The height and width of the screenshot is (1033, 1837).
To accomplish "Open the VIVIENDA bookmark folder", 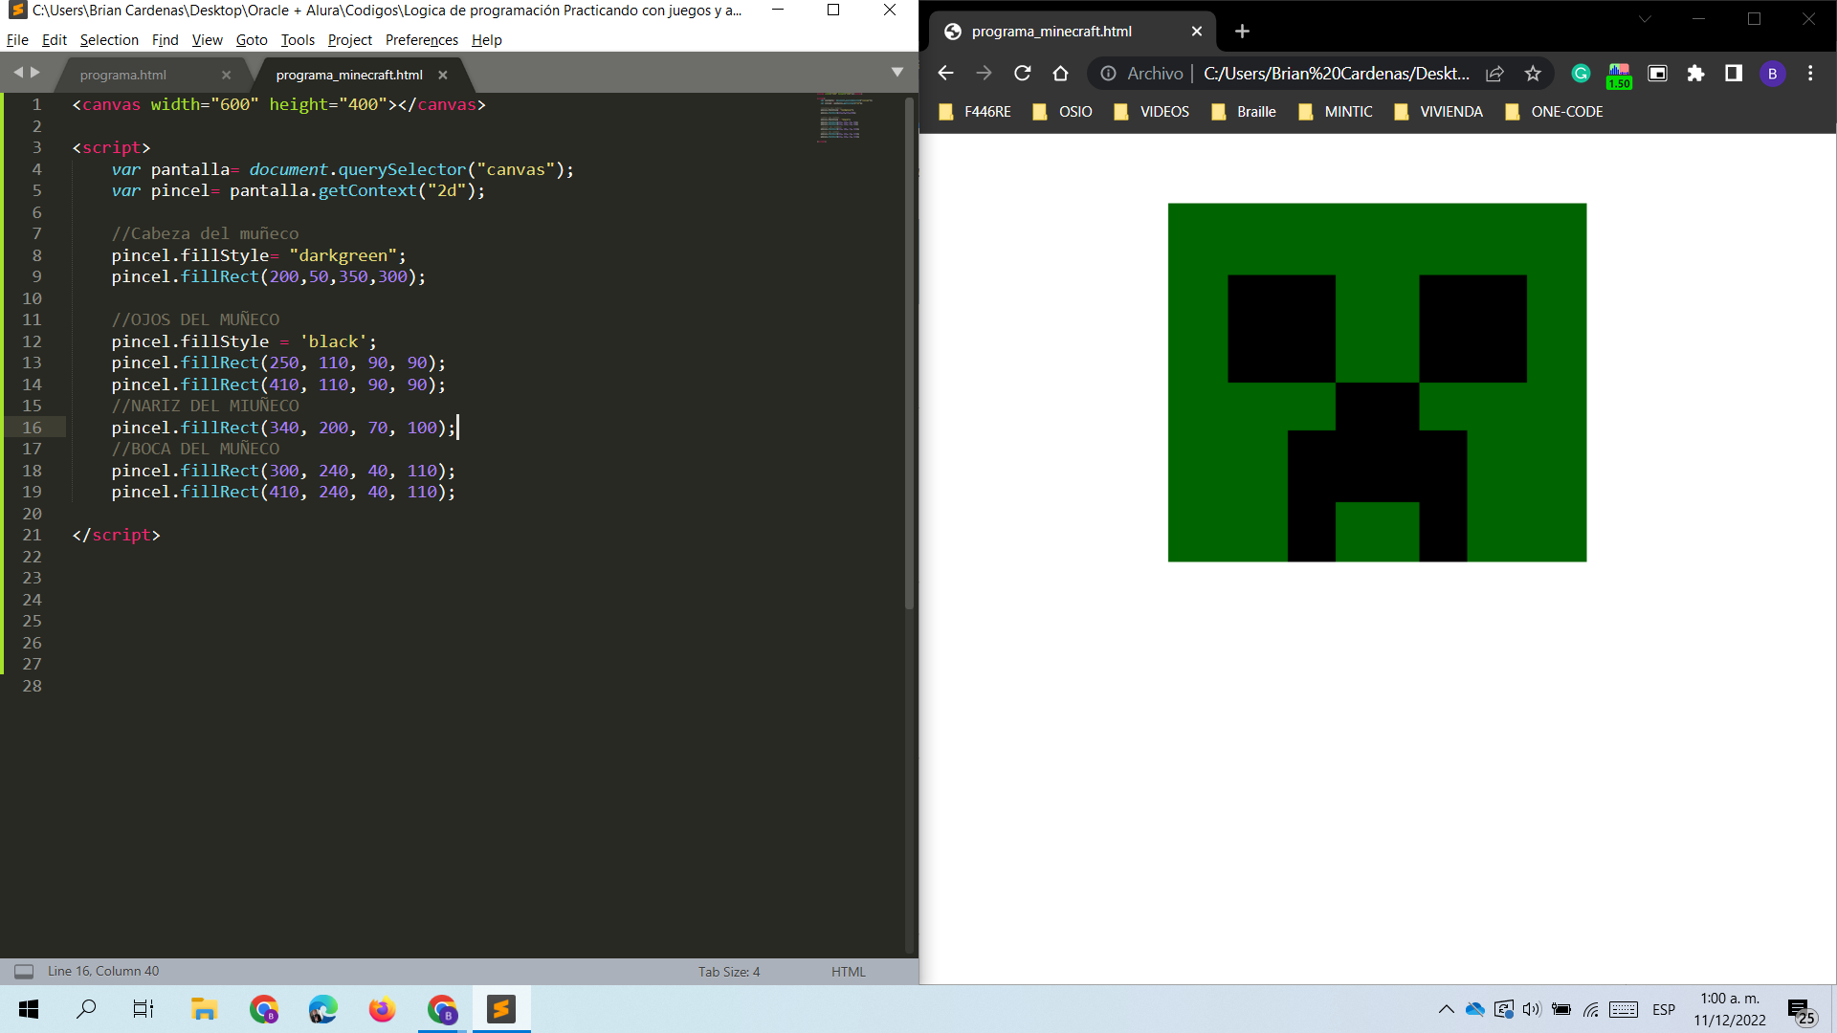I will (x=1438, y=112).
